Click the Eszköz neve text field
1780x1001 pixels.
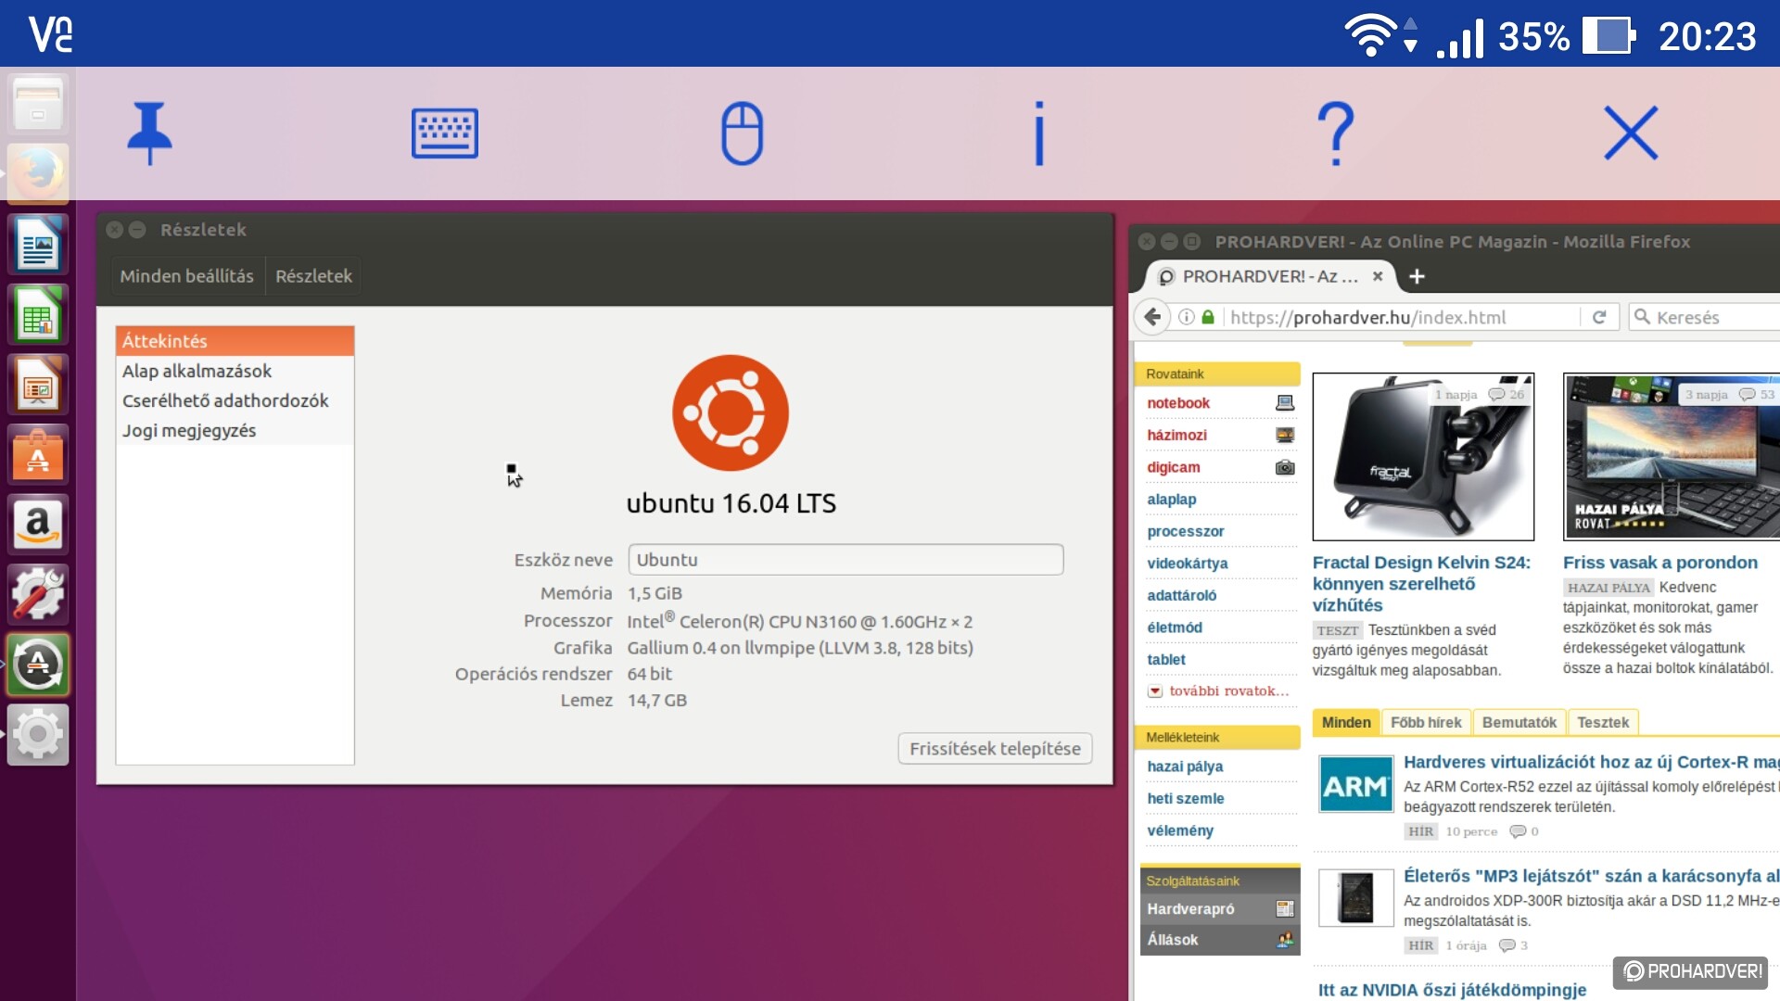coord(845,560)
